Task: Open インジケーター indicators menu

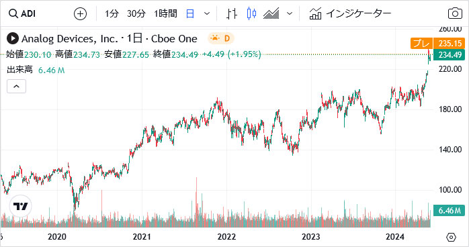Action: click(x=350, y=13)
